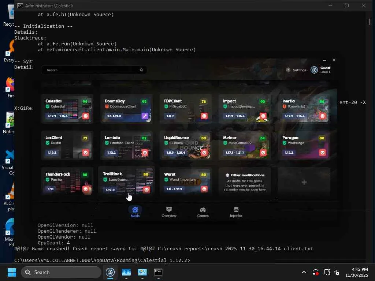Click the green shield icon beside Celestial author
The image size is (375, 281).
(x=47, y=106)
